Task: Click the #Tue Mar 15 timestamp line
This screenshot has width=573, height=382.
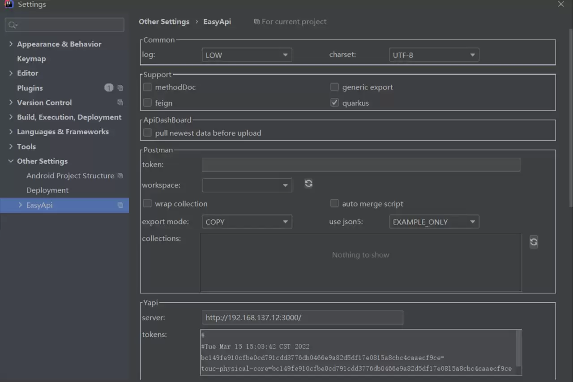Action: coord(255,346)
